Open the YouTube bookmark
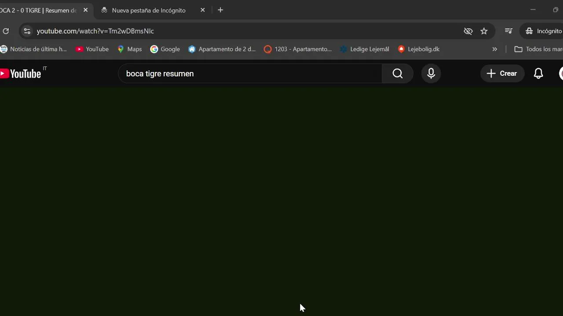The height and width of the screenshot is (316, 563). click(92, 49)
